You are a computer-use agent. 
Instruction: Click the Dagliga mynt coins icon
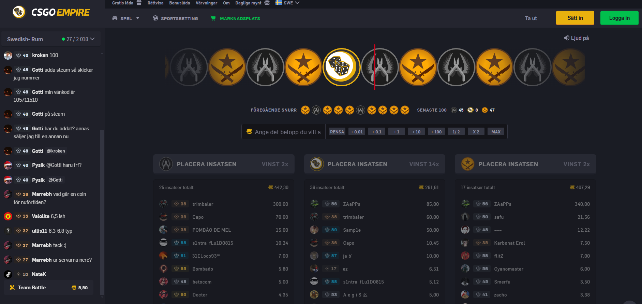point(267,3)
